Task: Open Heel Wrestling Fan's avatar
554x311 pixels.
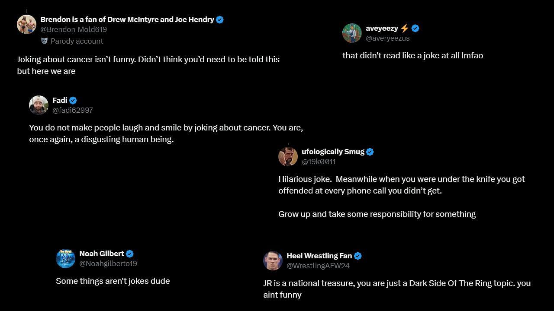Action: [273, 260]
